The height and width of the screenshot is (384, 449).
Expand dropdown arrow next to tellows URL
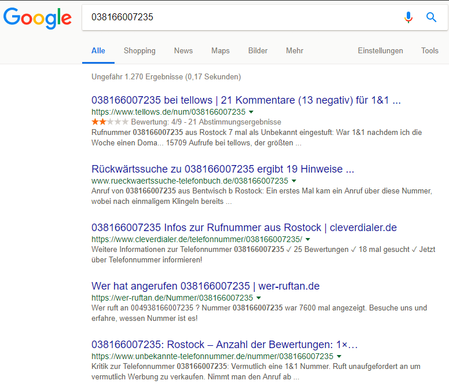[x=251, y=112]
